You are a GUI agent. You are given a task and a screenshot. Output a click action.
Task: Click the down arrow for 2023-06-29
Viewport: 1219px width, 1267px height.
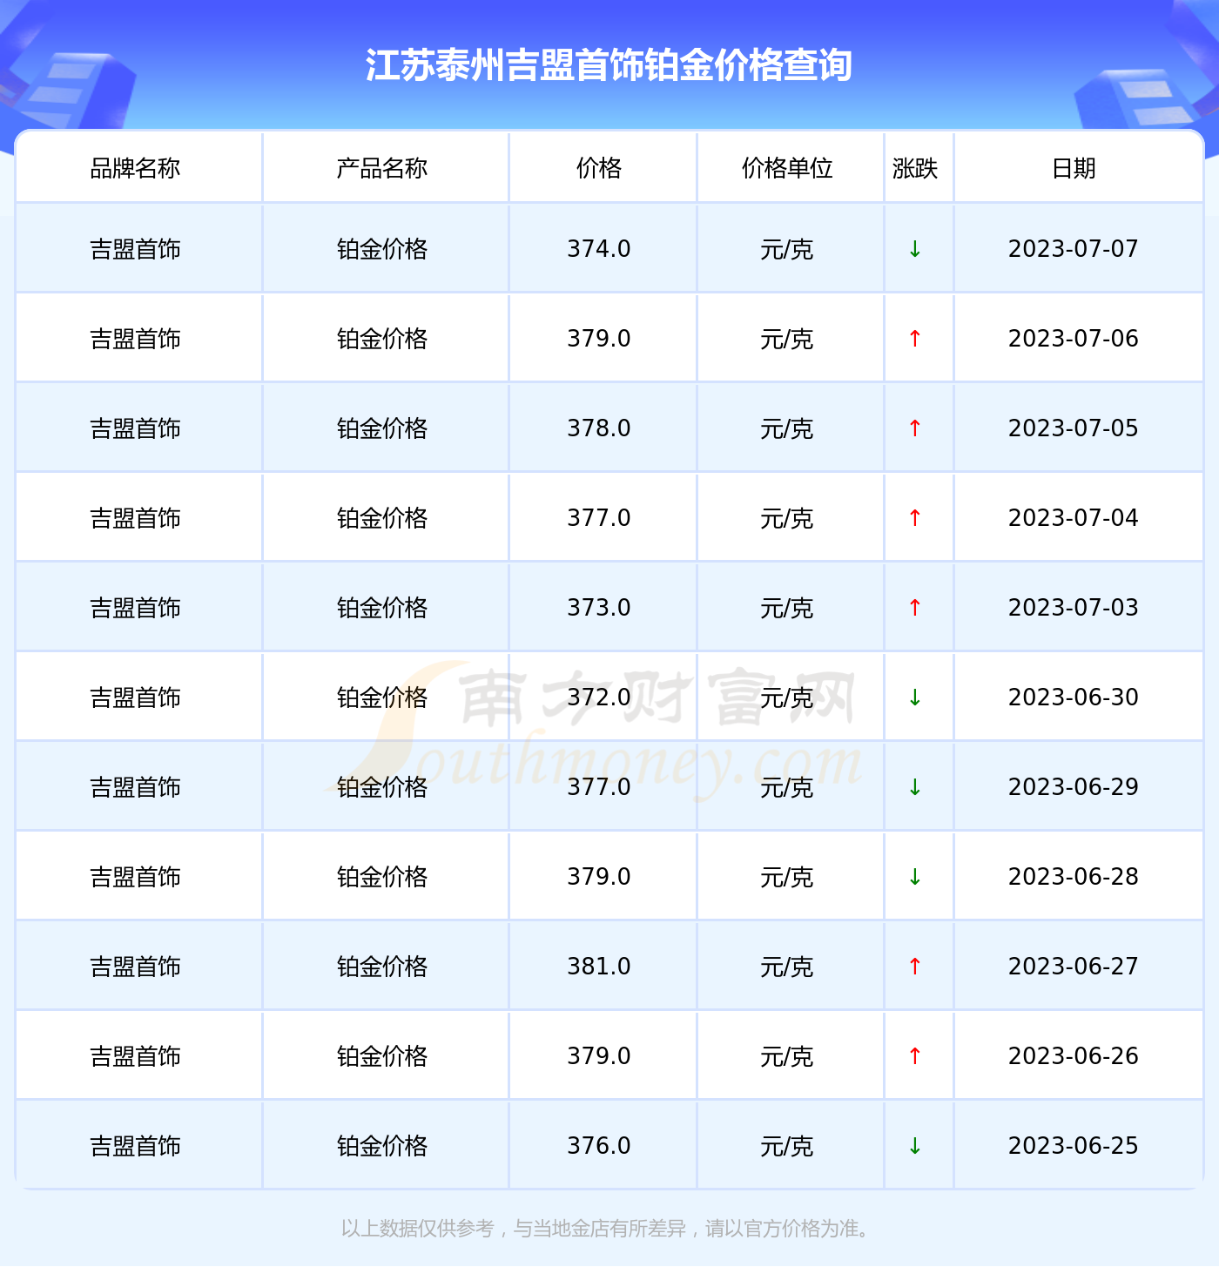(x=915, y=787)
